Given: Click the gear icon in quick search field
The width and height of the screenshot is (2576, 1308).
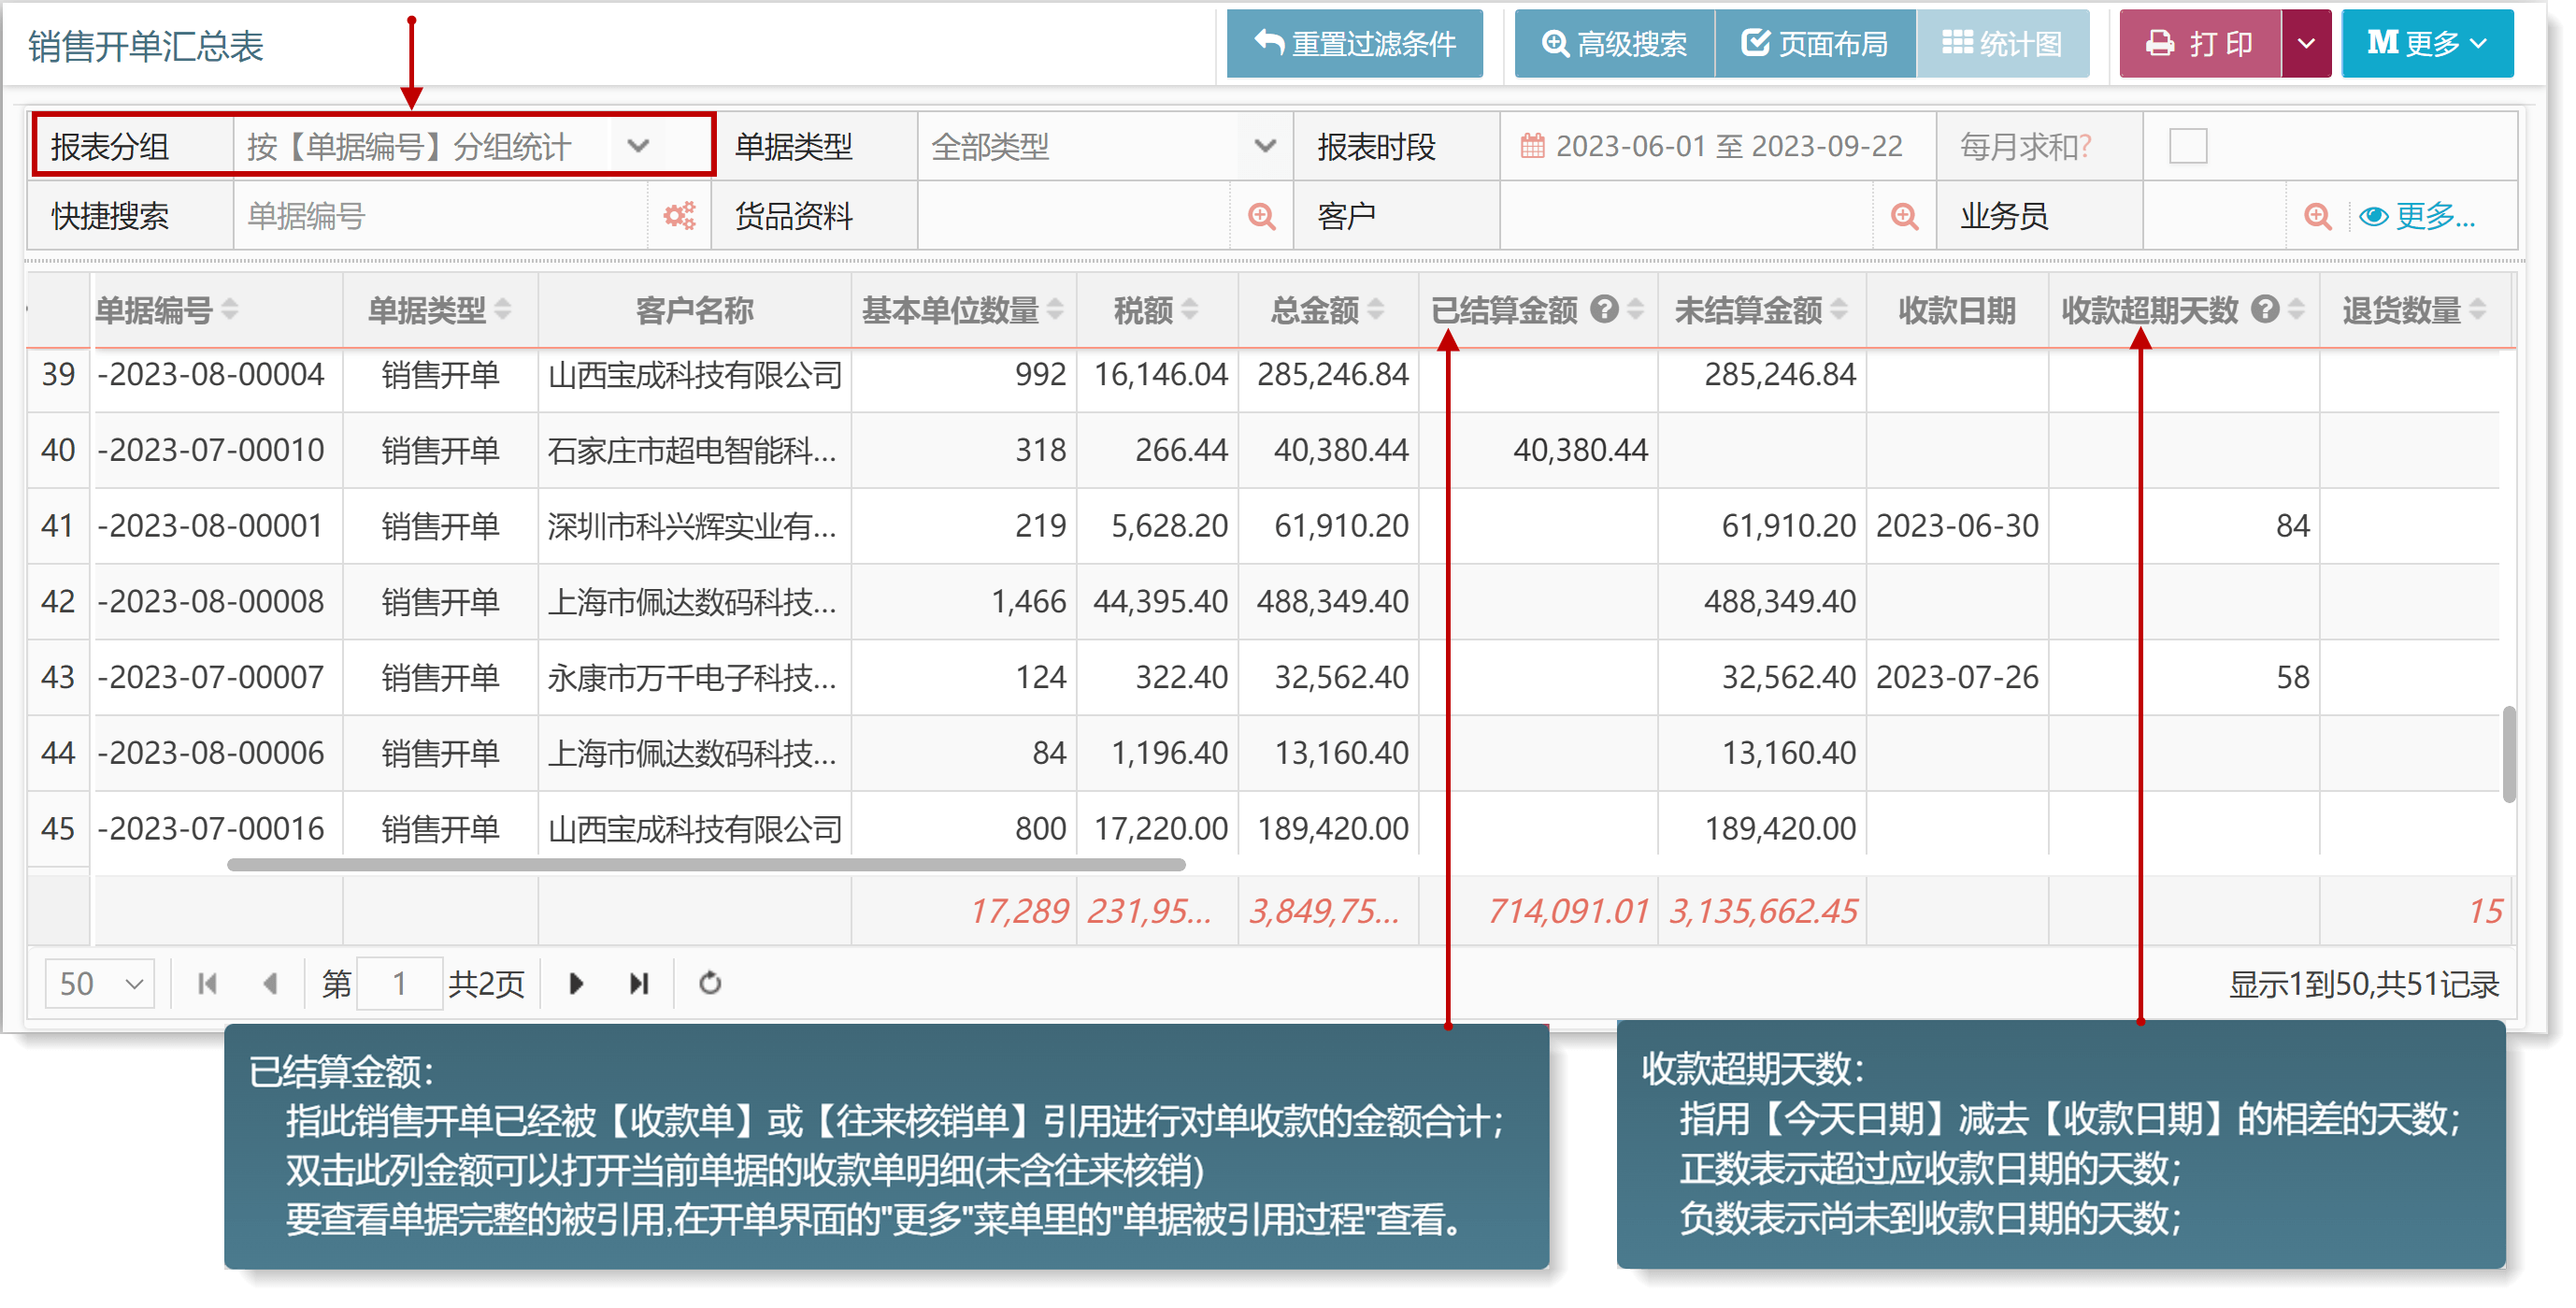Looking at the screenshot, I should 680,216.
